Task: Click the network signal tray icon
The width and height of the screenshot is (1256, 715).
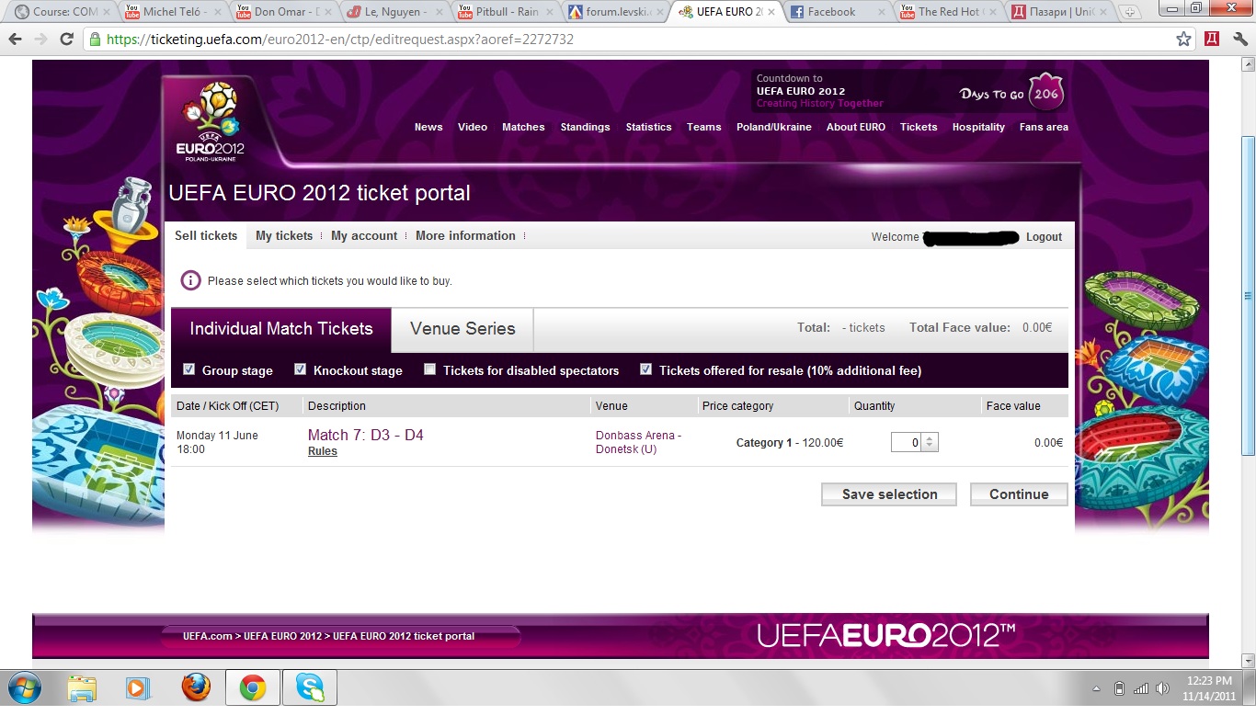Action: [1141, 688]
